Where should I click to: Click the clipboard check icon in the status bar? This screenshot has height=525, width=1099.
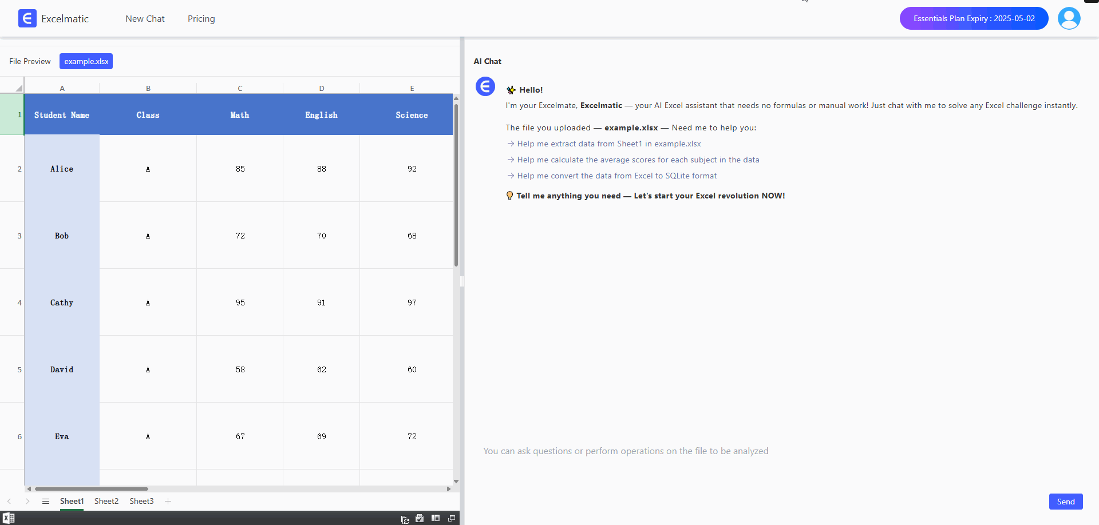click(420, 518)
